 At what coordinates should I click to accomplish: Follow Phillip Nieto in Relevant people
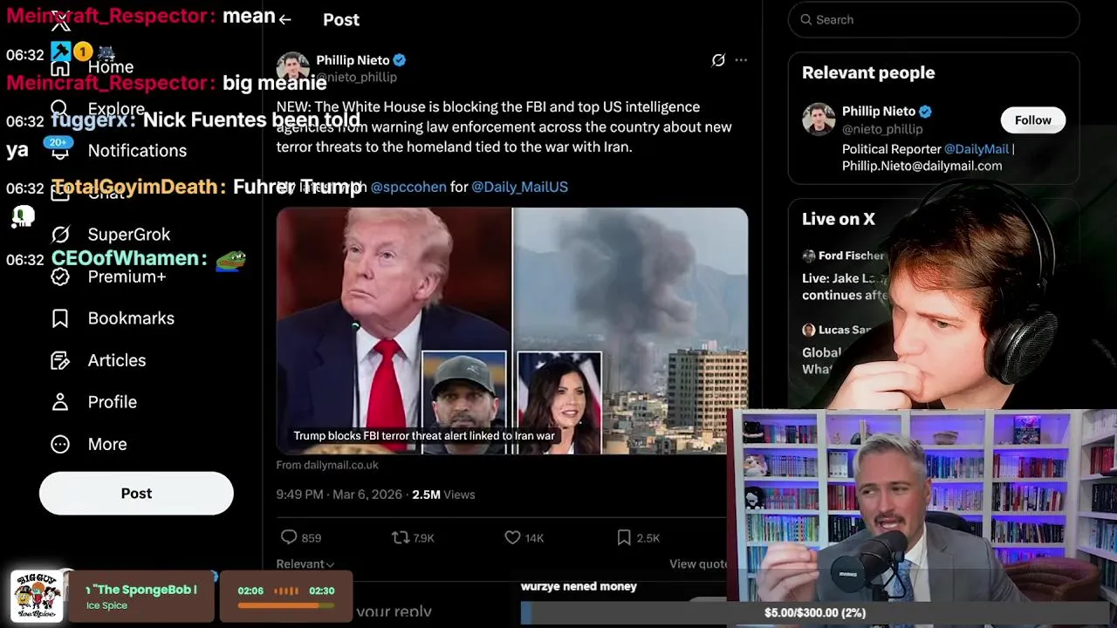click(x=1033, y=120)
